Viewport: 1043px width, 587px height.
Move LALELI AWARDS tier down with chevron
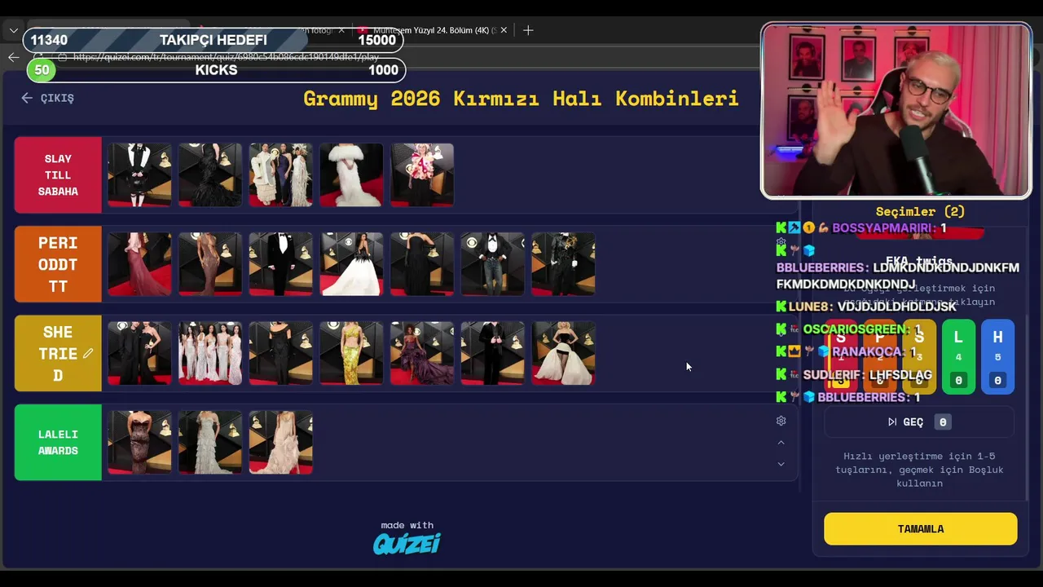pos(781,464)
